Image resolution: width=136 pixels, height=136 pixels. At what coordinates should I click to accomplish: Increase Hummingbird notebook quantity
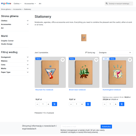116,104
